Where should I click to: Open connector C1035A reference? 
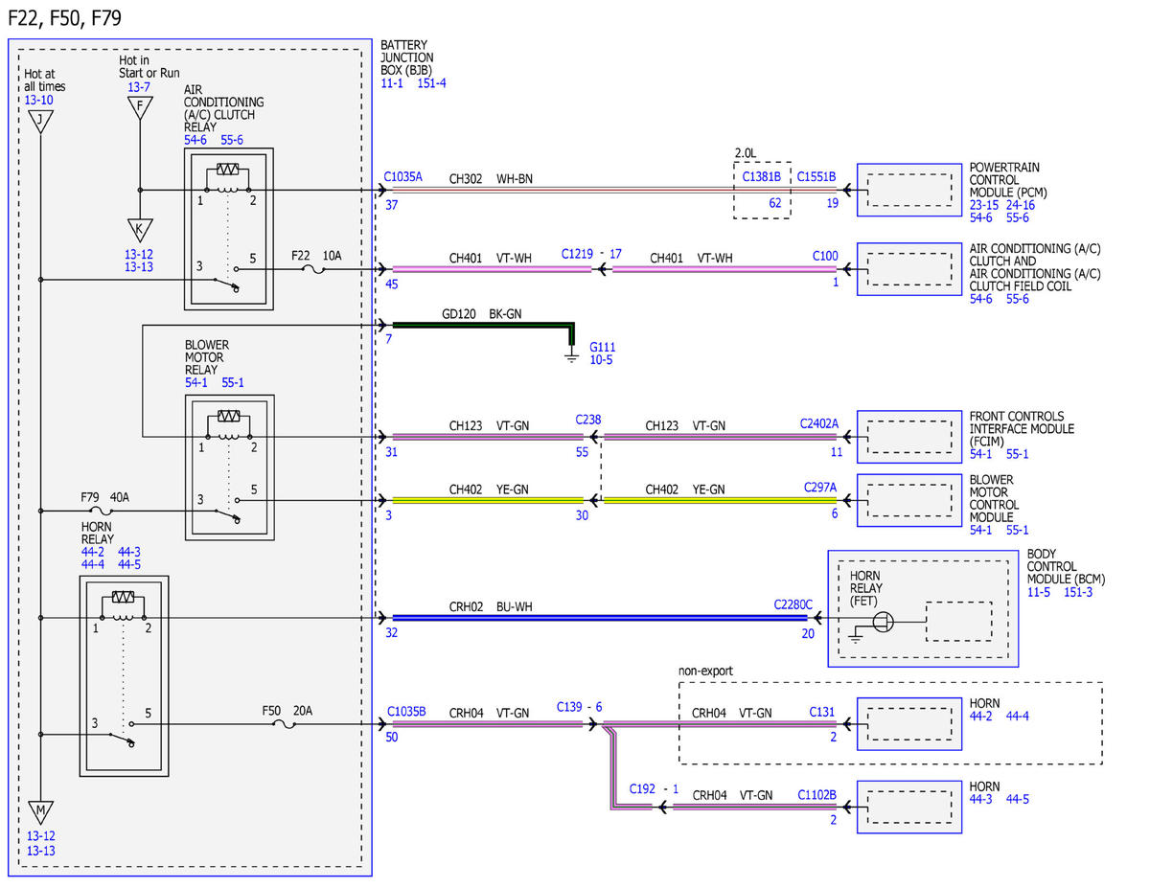[402, 177]
